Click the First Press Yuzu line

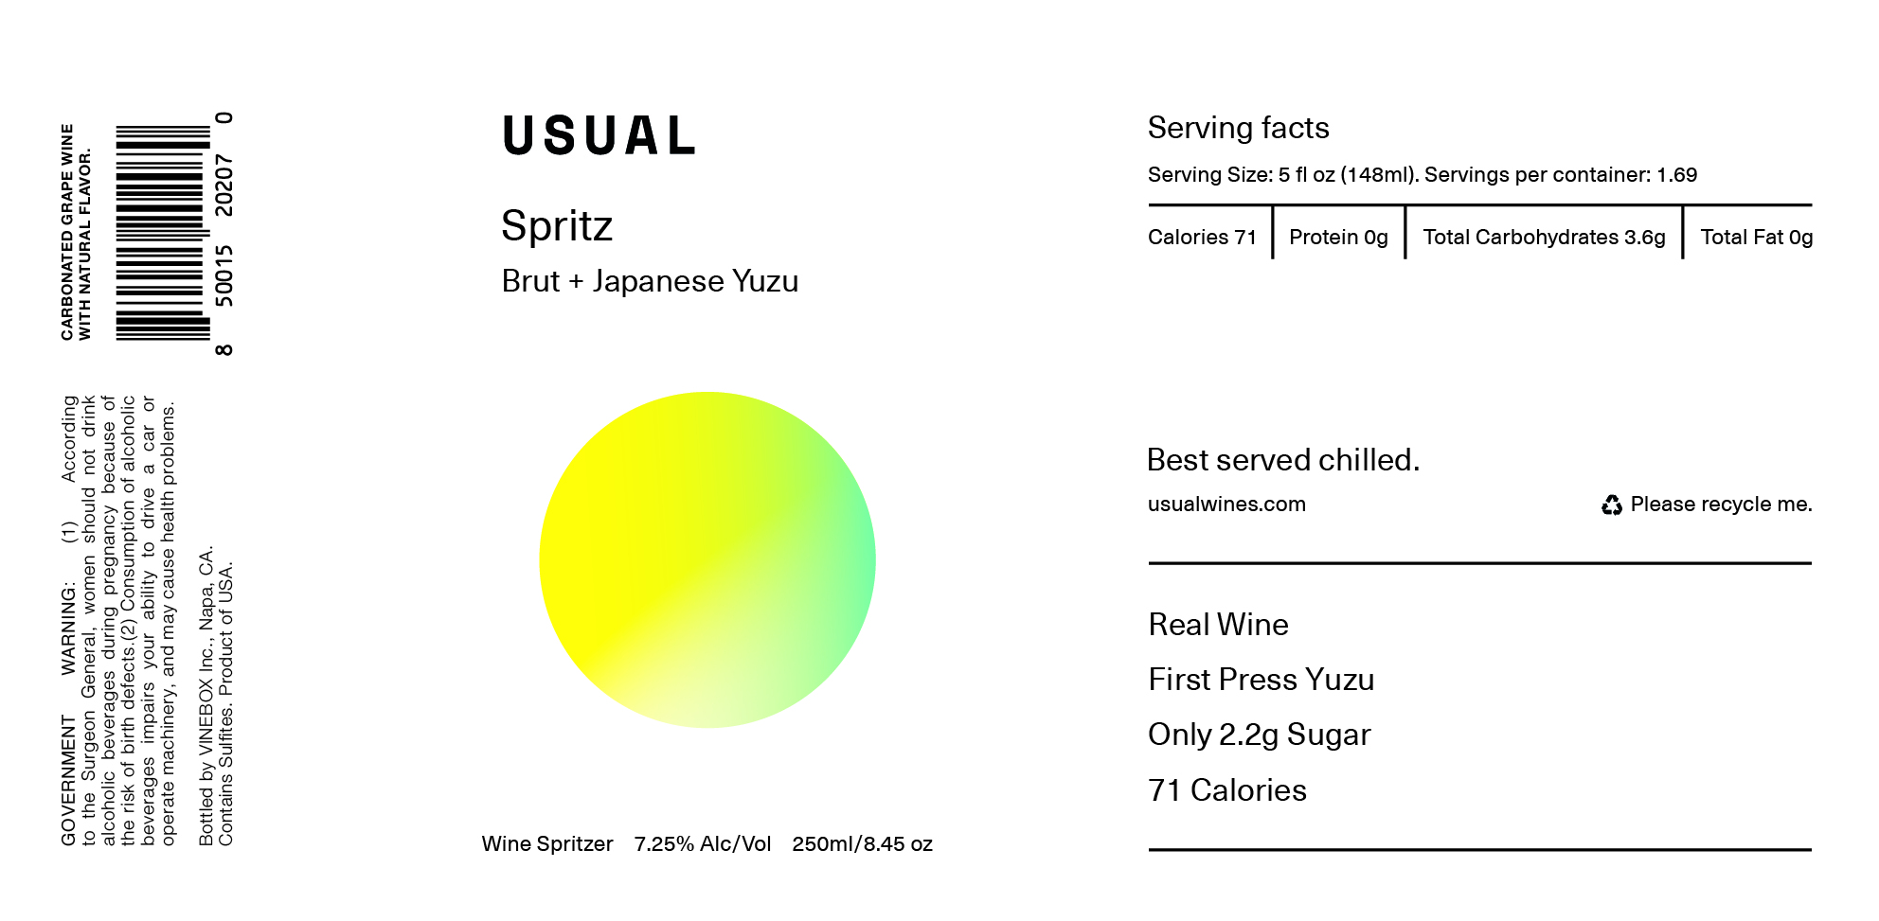coord(1261,680)
